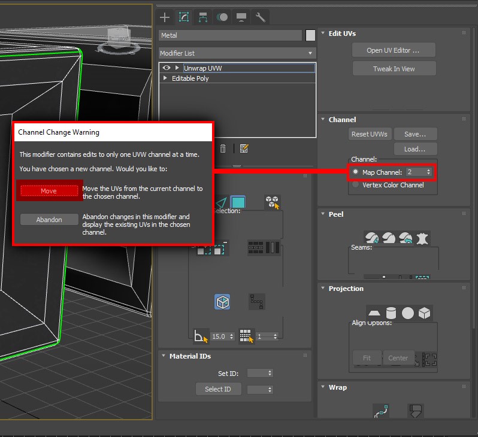Switch to the Modify panel tab
478x437 pixels.
pyautogui.click(x=184, y=17)
